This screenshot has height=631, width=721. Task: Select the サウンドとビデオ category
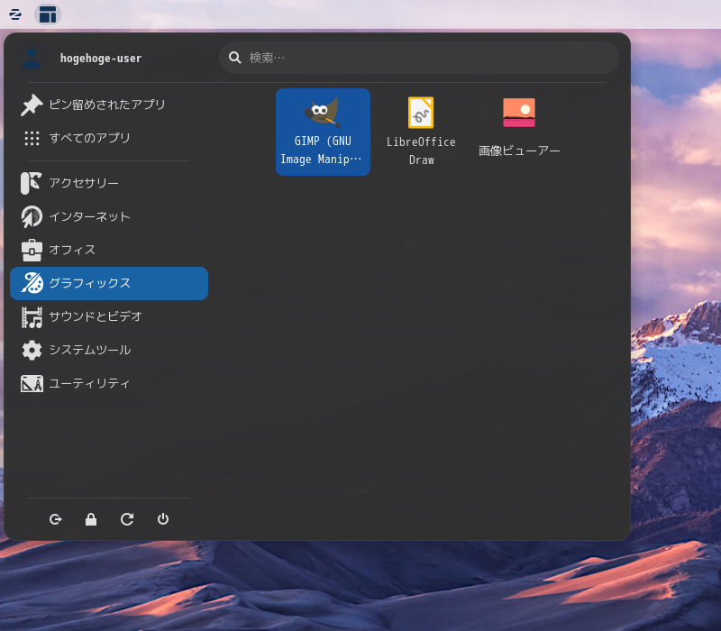tap(109, 316)
